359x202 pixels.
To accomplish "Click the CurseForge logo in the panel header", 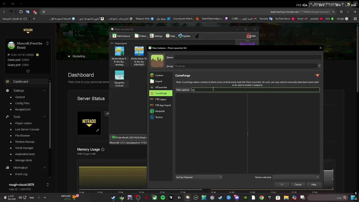I will pos(317,75).
